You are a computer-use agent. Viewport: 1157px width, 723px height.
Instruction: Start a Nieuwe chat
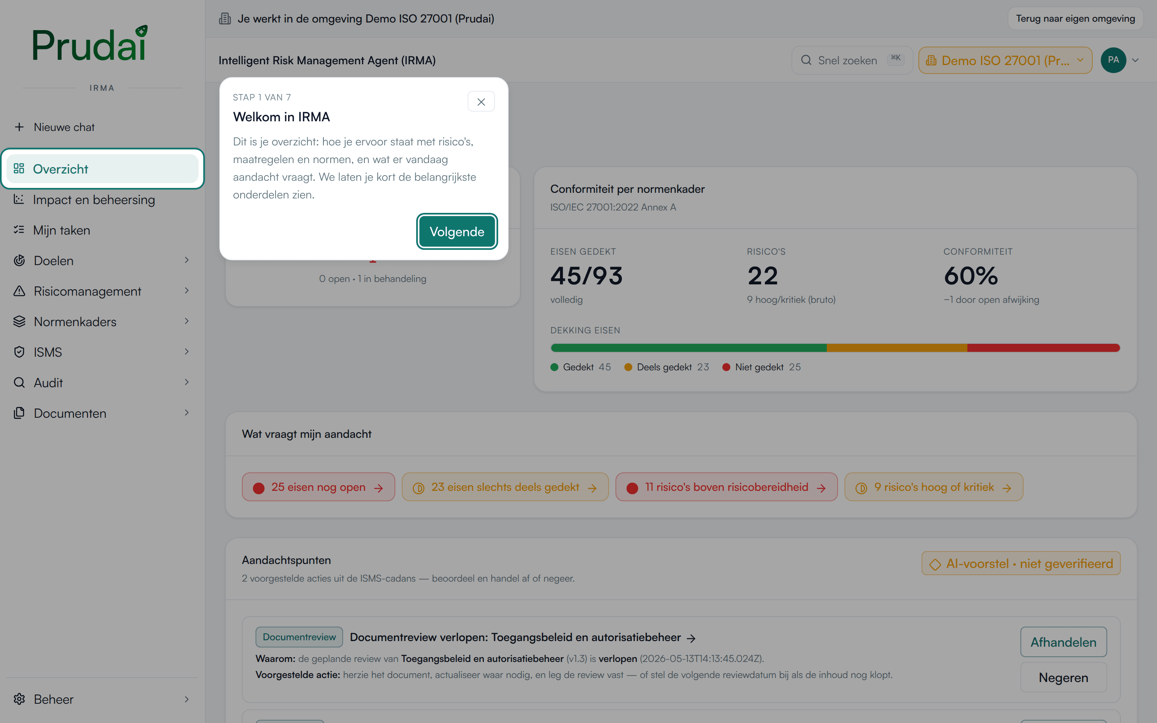tap(102, 127)
